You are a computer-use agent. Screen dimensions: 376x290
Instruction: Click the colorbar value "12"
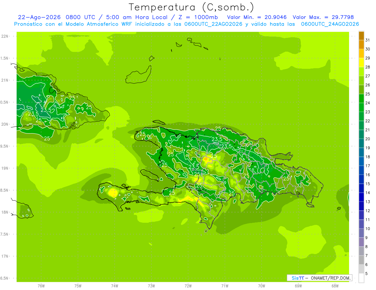368,211
